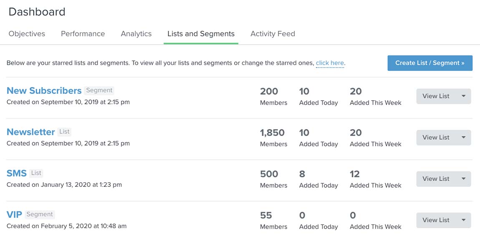Open the New Subscribers segment
The height and width of the screenshot is (234, 480).
pyautogui.click(x=44, y=91)
